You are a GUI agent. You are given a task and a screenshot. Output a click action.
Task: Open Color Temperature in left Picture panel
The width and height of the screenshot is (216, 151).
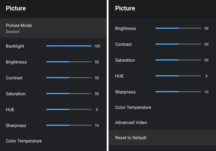click(x=24, y=141)
